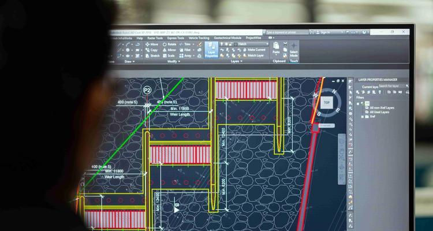Click the Search for layer field
Image resolution: width=433 pixels, height=231 pixels.
click(392, 86)
